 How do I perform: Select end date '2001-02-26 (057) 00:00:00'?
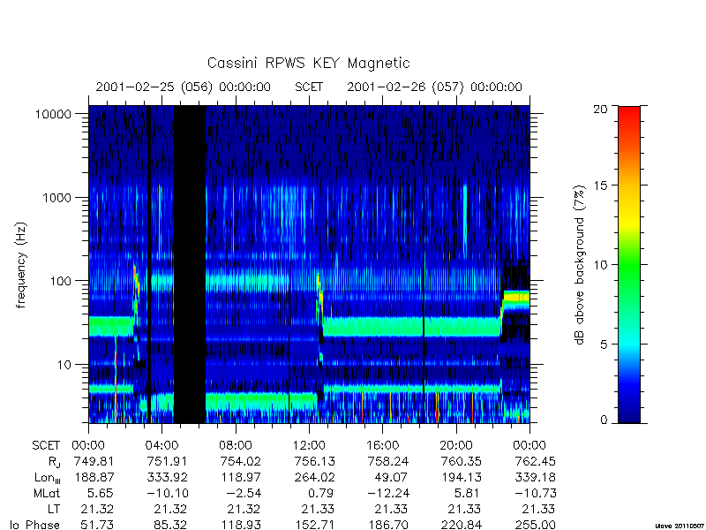(x=434, y=87)
